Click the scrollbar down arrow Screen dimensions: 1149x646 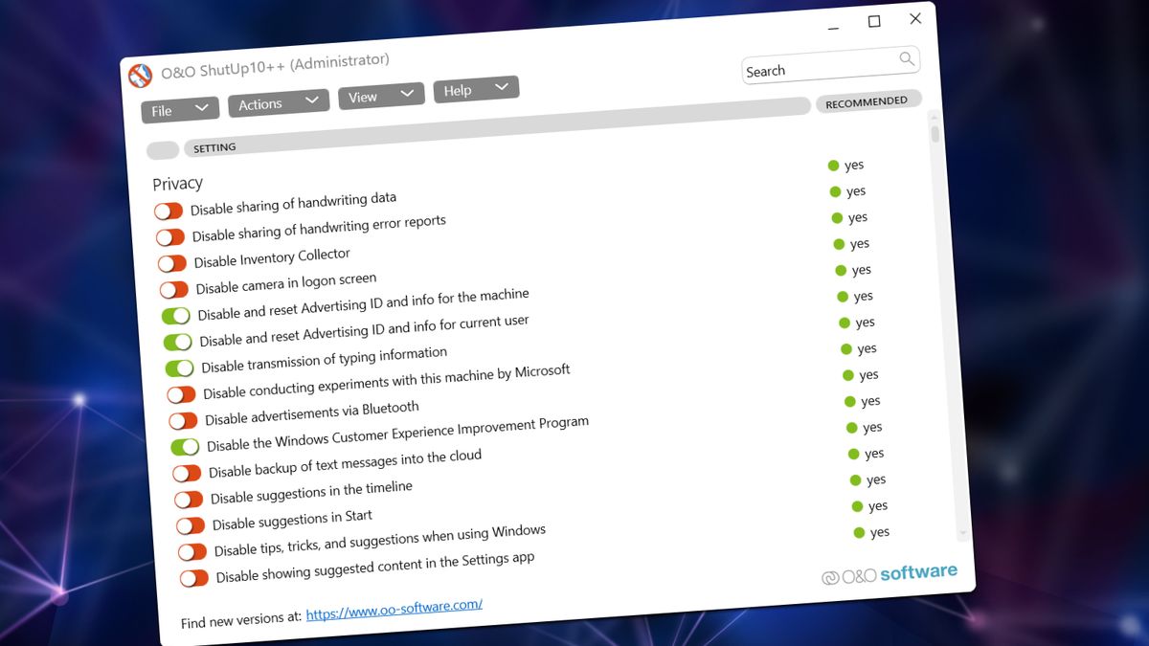click(x=962, y=532)
